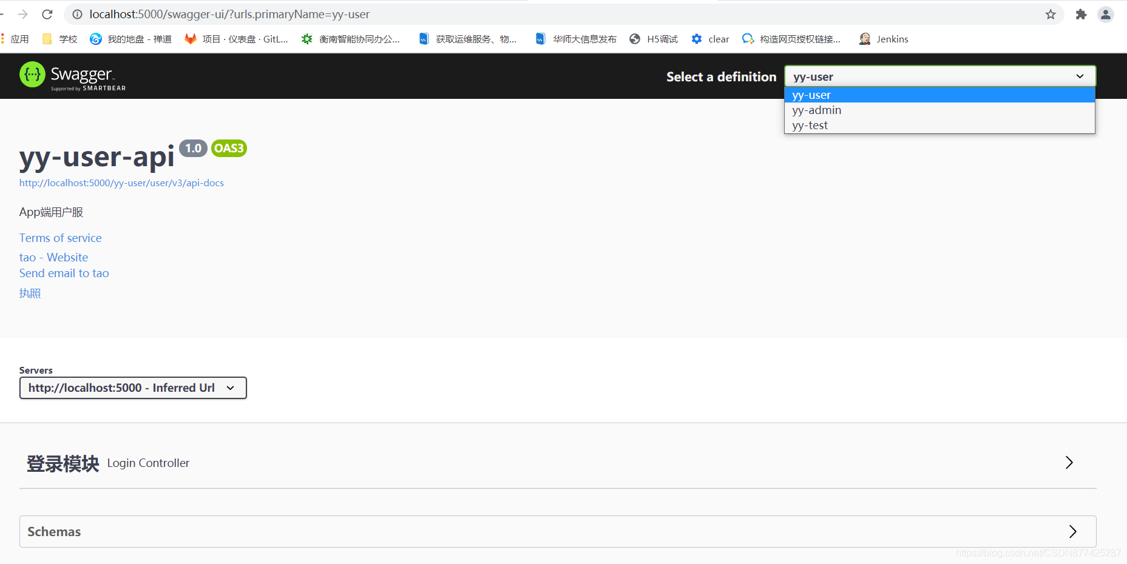Open the api-docs URL link
The width and height of the screenshot is (1127, 564).
coord(121,183)
